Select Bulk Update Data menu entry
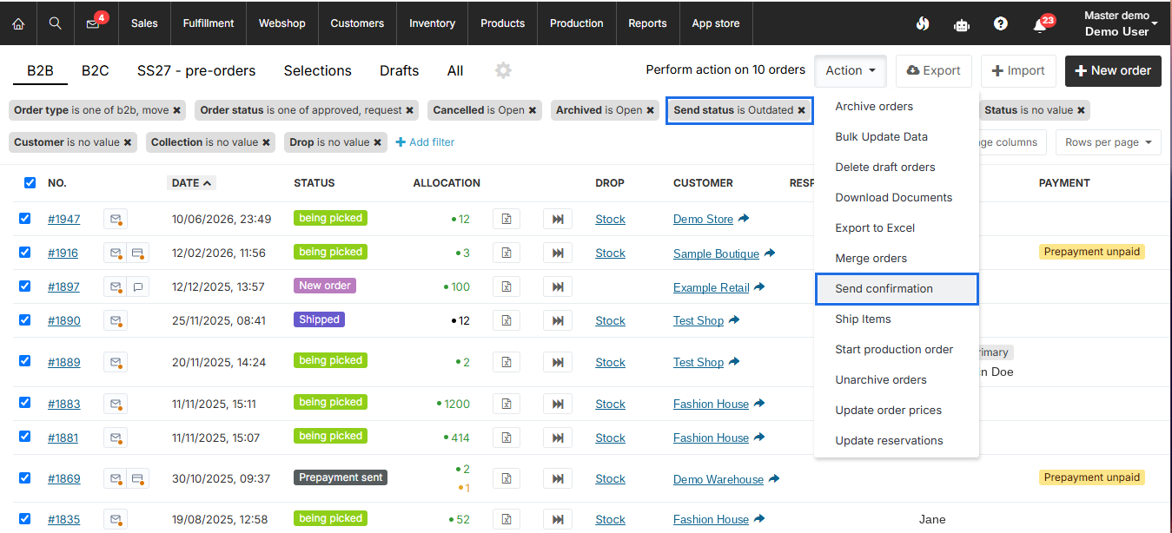 click(x=897, y=137)
